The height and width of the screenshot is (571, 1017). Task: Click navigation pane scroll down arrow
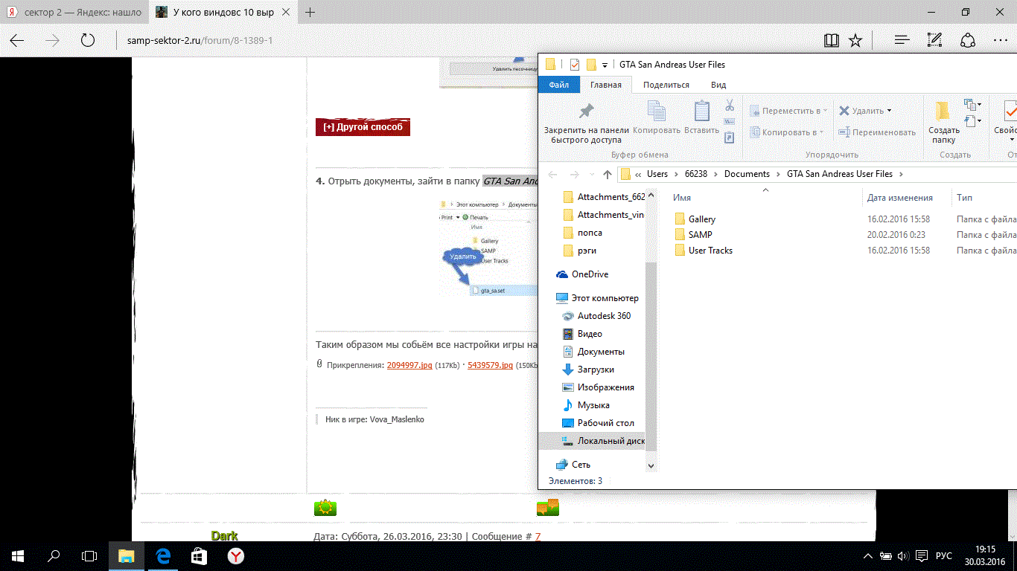(651, 465)
